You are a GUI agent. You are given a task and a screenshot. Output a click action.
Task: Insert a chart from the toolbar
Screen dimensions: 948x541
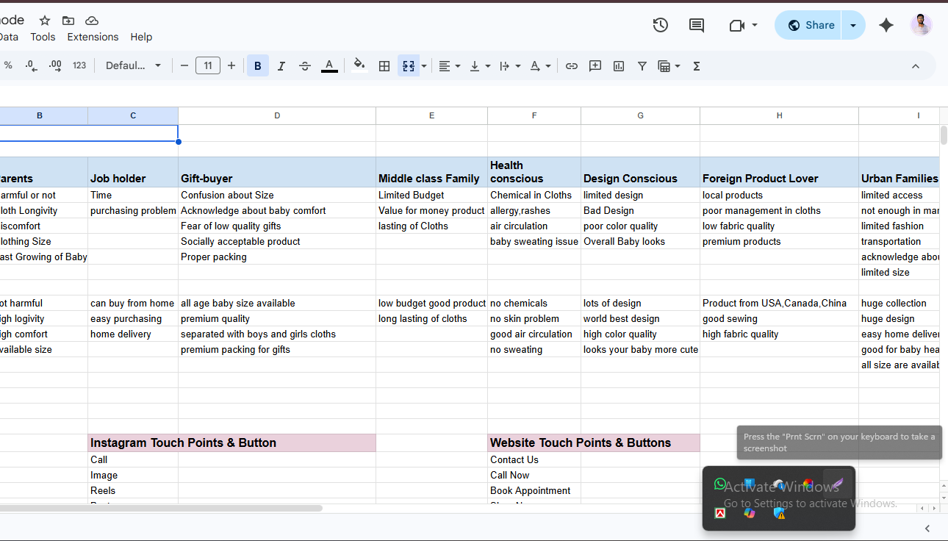pyautogui.click(x=619, y=66)
